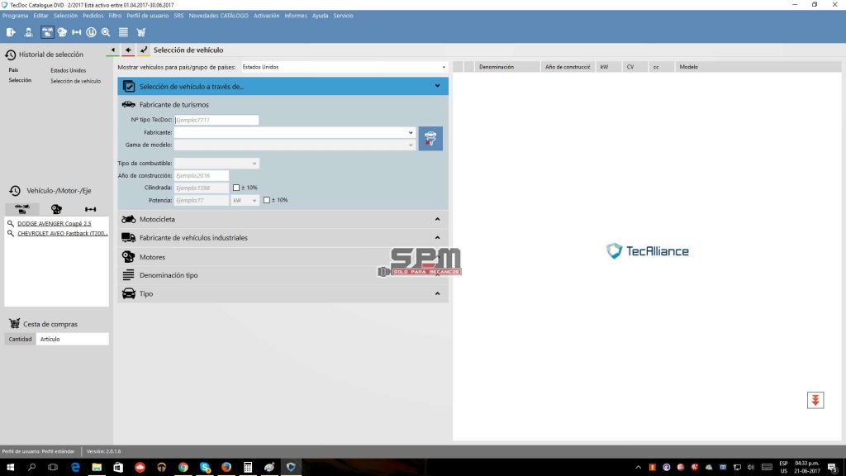This screenshot has width=846, height=476.
Task: Click the Año de construcción input field
Action: pyautogui.click(x=202, y=175)
